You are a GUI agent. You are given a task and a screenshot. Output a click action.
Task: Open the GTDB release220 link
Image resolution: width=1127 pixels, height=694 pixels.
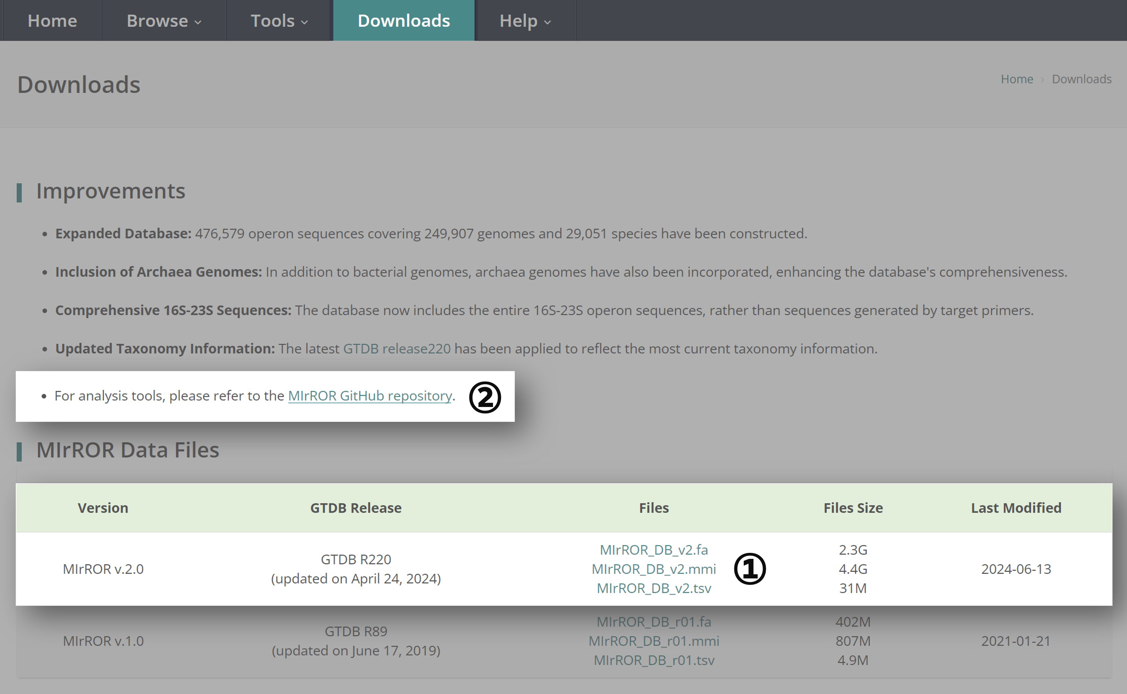tap(396, 348)
